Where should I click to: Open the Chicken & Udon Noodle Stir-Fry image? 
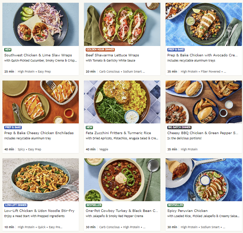pos(40,180)
